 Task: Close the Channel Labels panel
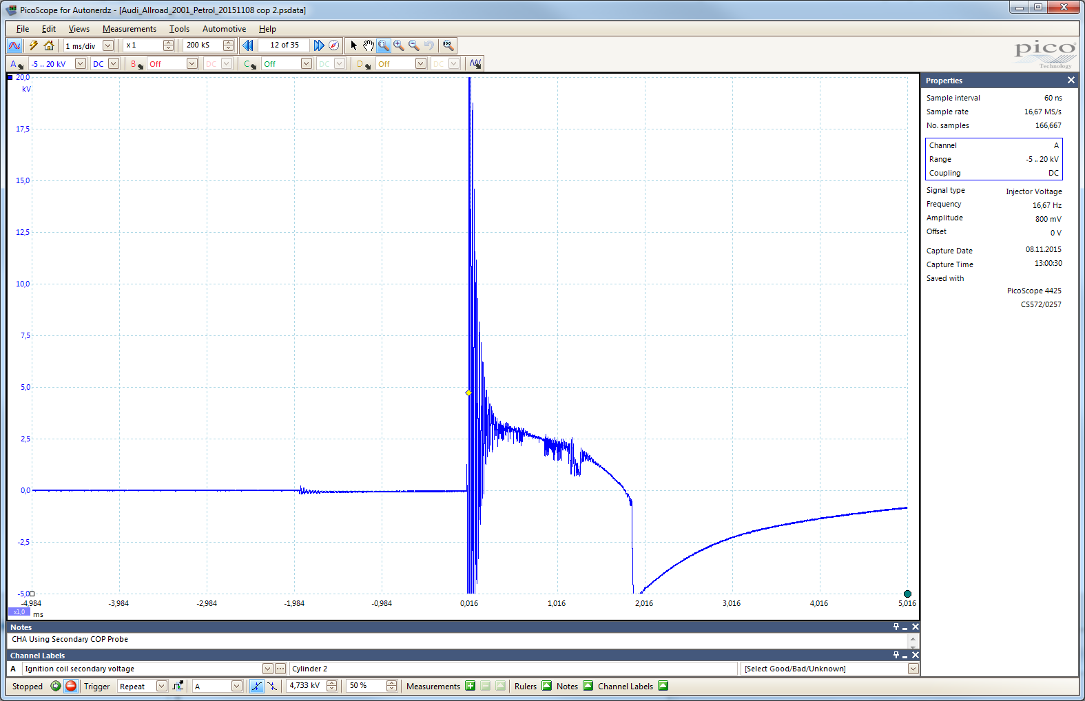click(916, 655)
